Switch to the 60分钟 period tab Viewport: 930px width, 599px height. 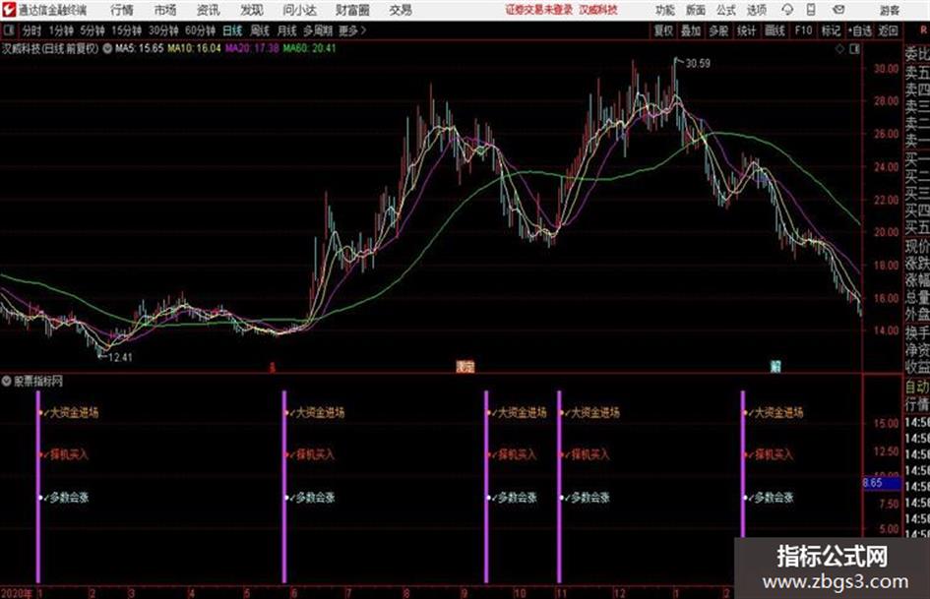coord(200,30)
